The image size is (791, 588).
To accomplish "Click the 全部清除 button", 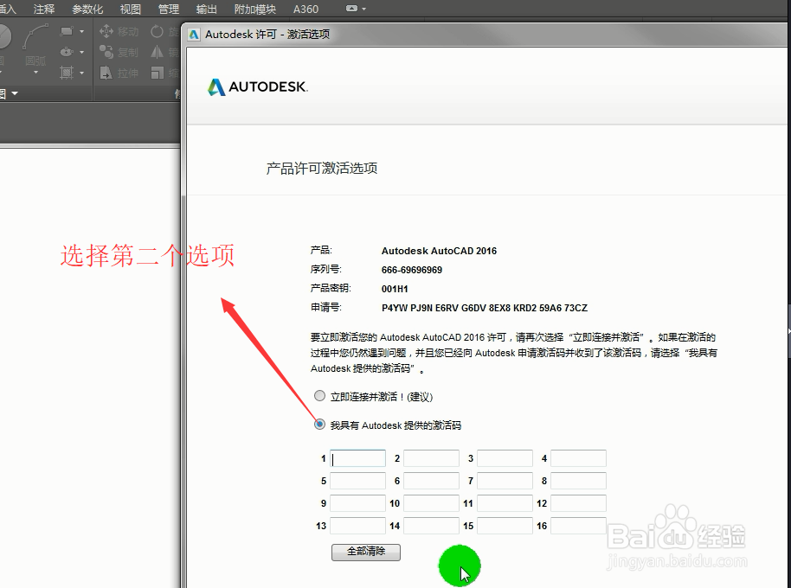I will point(366,552).
